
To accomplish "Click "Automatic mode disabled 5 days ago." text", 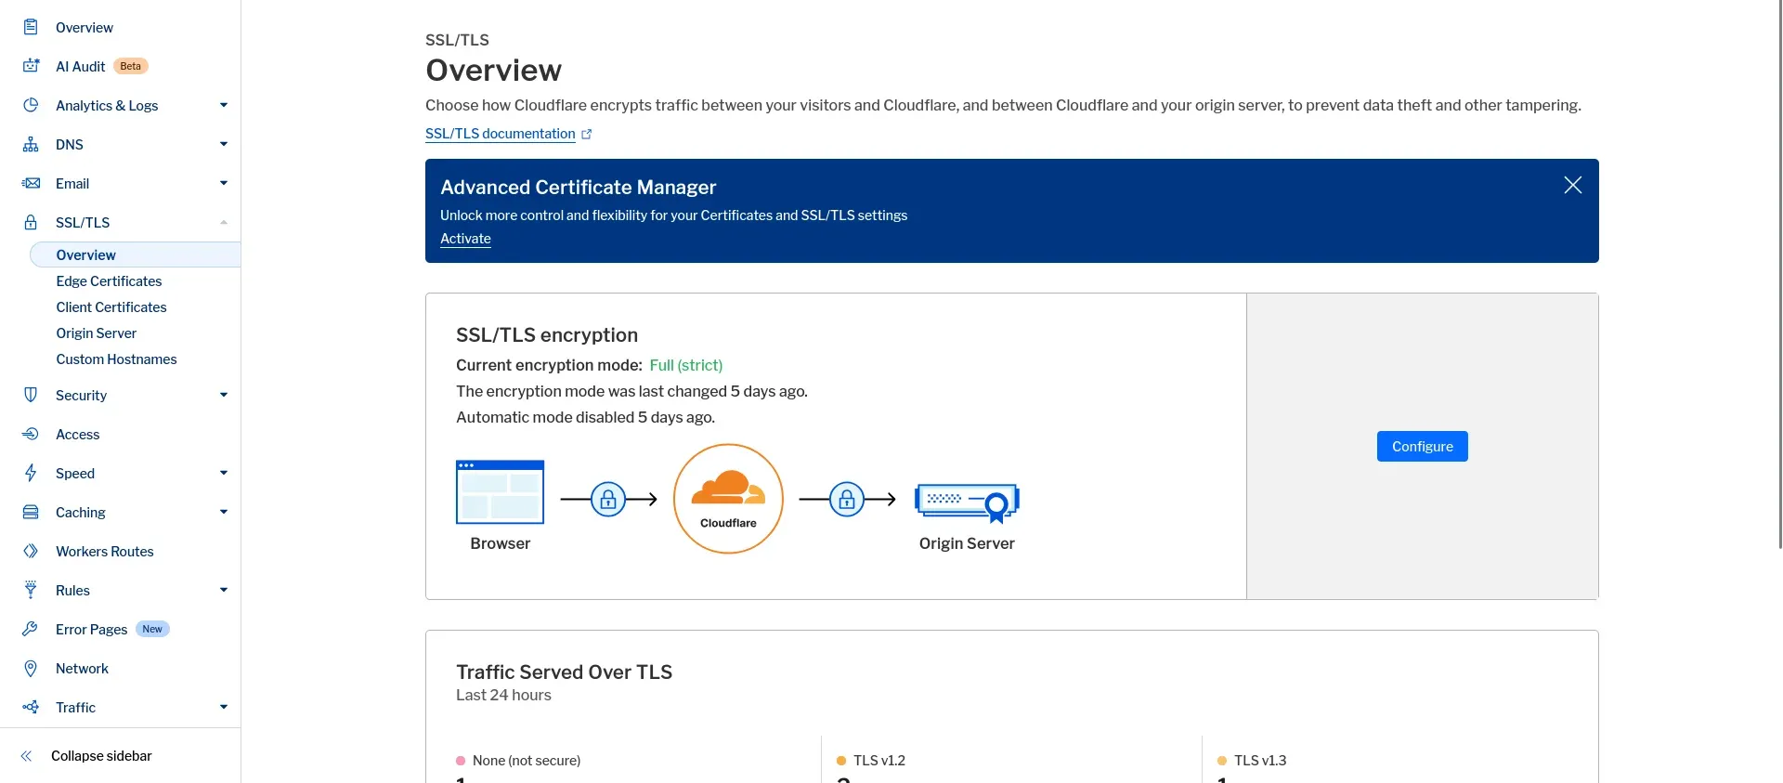I will click(585, 417).
